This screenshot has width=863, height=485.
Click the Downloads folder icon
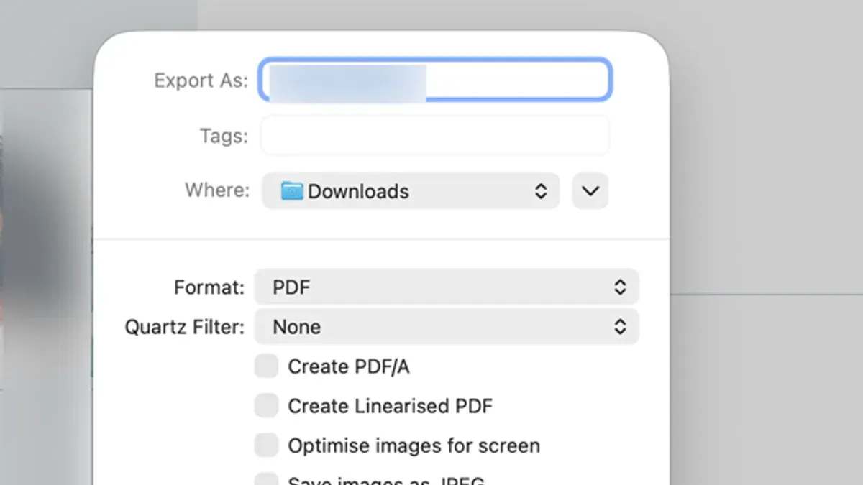coord(291,191)
